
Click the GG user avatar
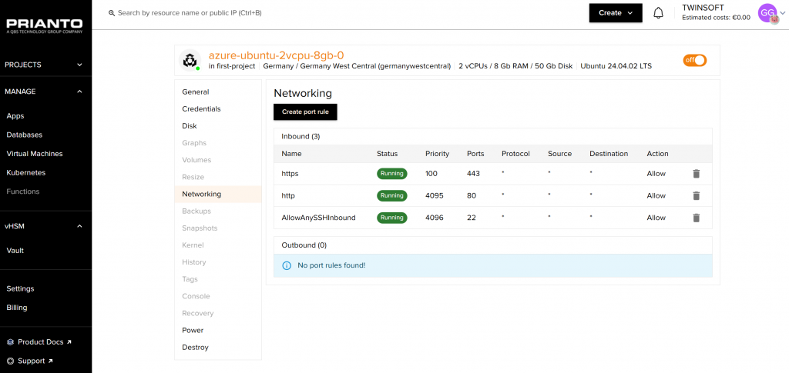point(767,12)
